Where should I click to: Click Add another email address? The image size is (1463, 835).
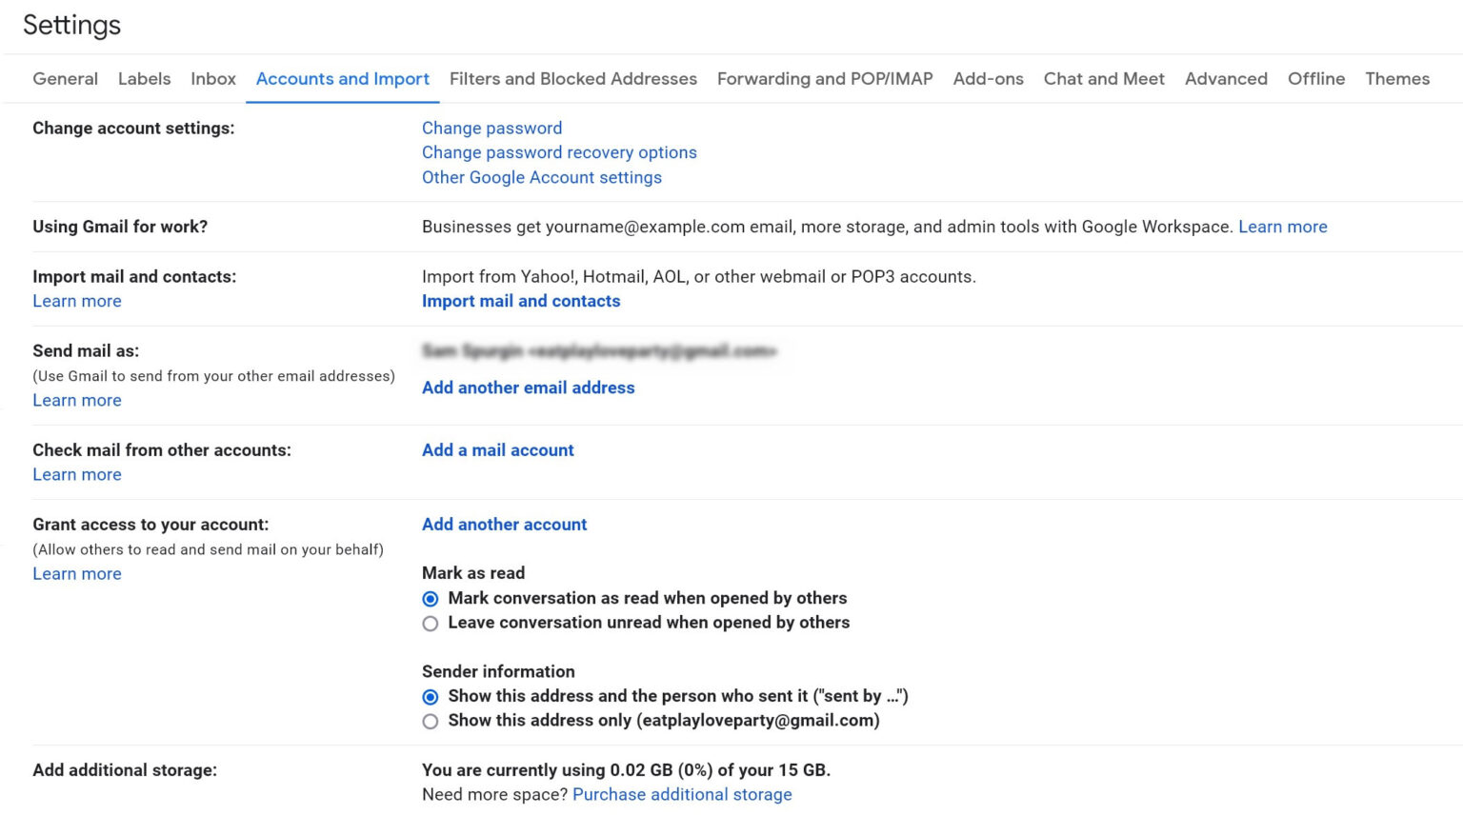[528, 388]
